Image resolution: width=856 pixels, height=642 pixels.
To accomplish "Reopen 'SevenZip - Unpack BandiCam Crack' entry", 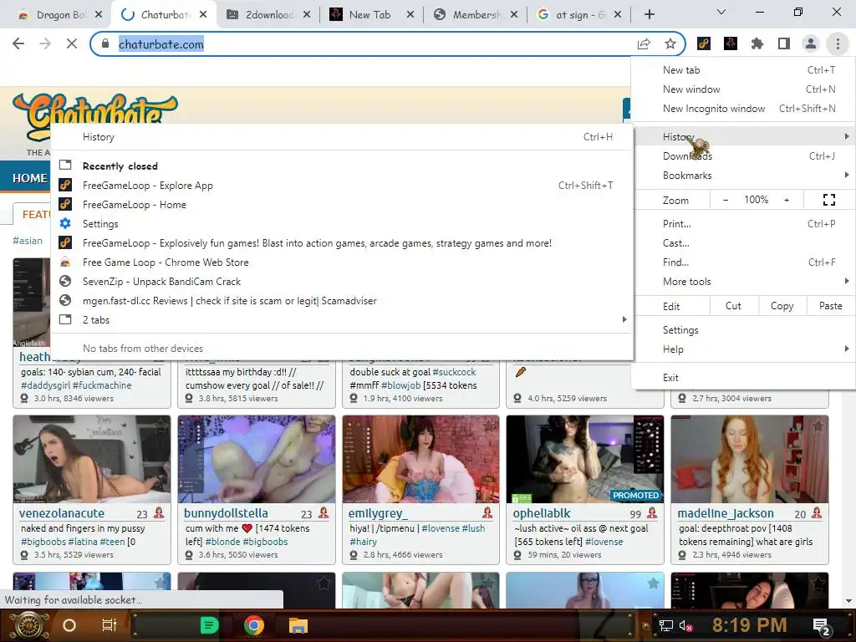I will (342, 282).
